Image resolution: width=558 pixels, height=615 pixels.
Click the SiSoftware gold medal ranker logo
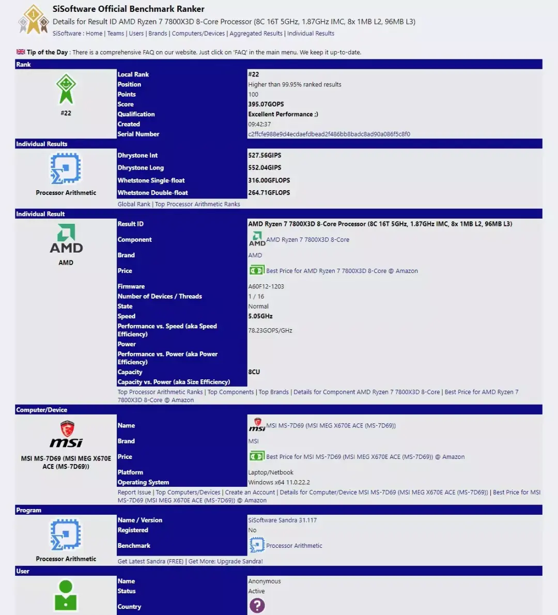[x=34, y=19]
